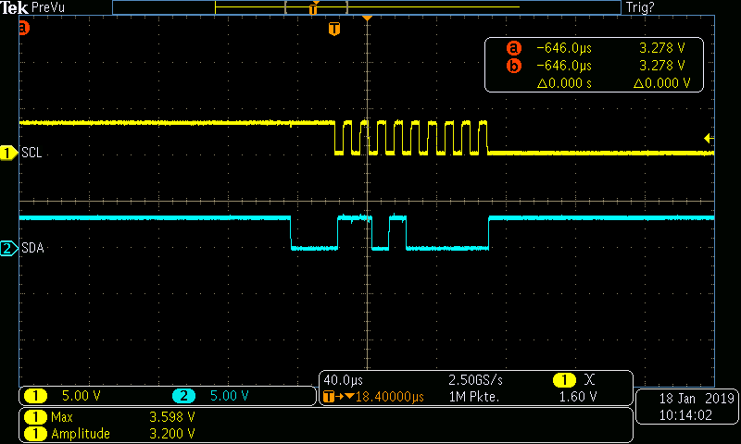The height and width of the screenshot is (444, 741).
Task: Click channel 1 badge in vertical scale readout
Action: click(35, 396)
